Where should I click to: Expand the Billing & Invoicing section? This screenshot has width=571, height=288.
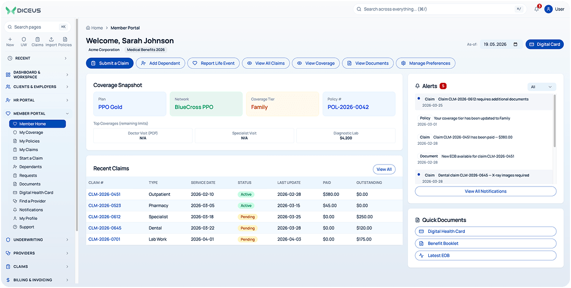click(x=67, y=280)
